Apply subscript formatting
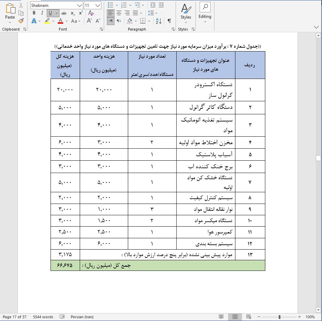 click(73, 13)
